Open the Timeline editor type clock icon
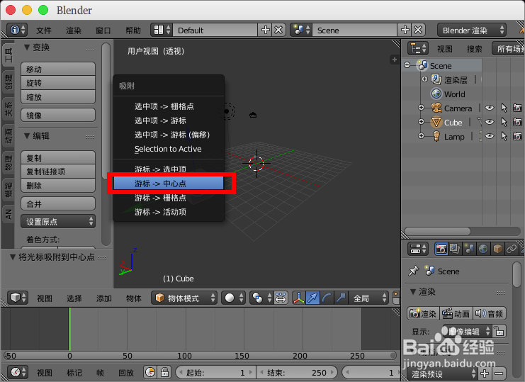 (x=18, y=372)
